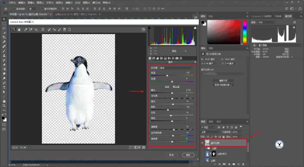Click the 编辑内容 button in Properties
The height and width of the screenshot is (167, 304).
223,80
